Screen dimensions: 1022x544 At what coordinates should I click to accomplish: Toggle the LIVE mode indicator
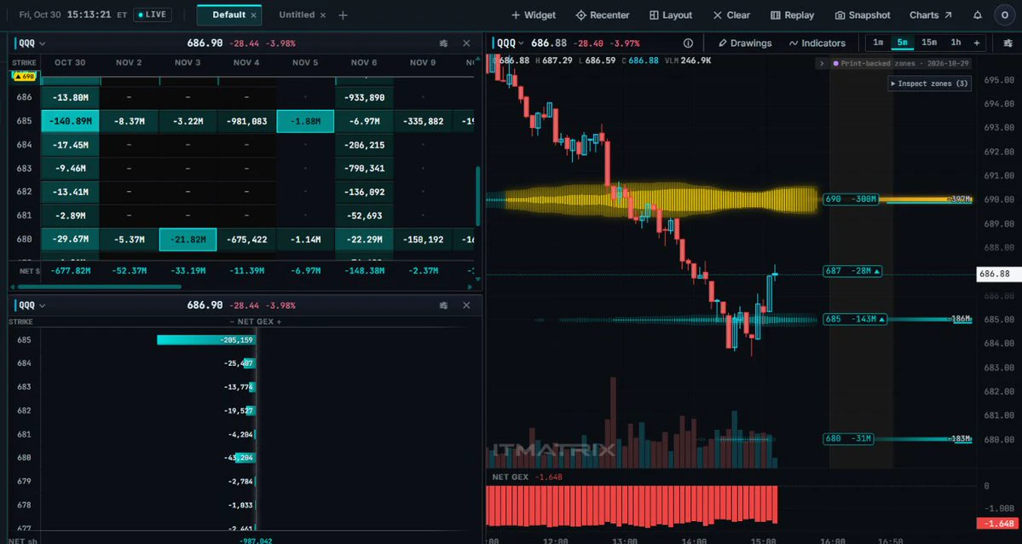click(153, 14)
